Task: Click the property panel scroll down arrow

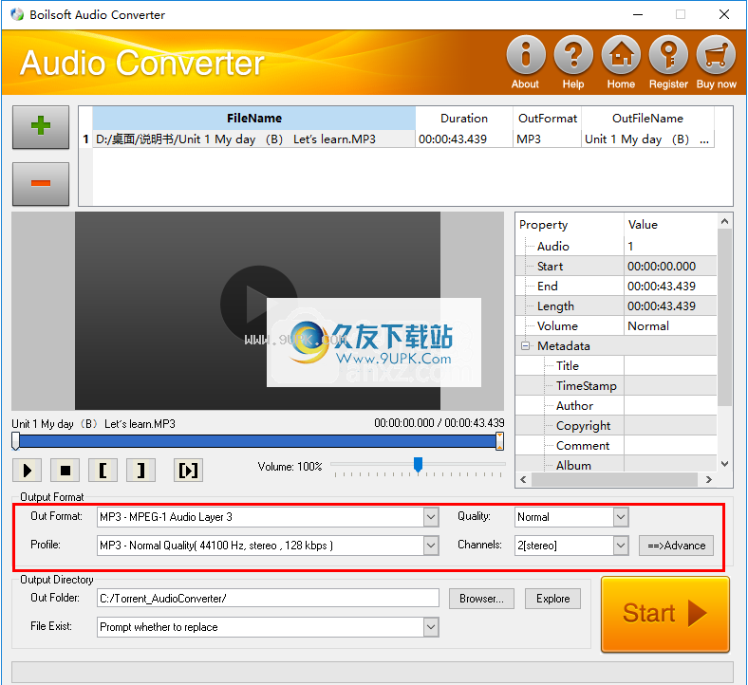Action: click(x=724, y=464)
